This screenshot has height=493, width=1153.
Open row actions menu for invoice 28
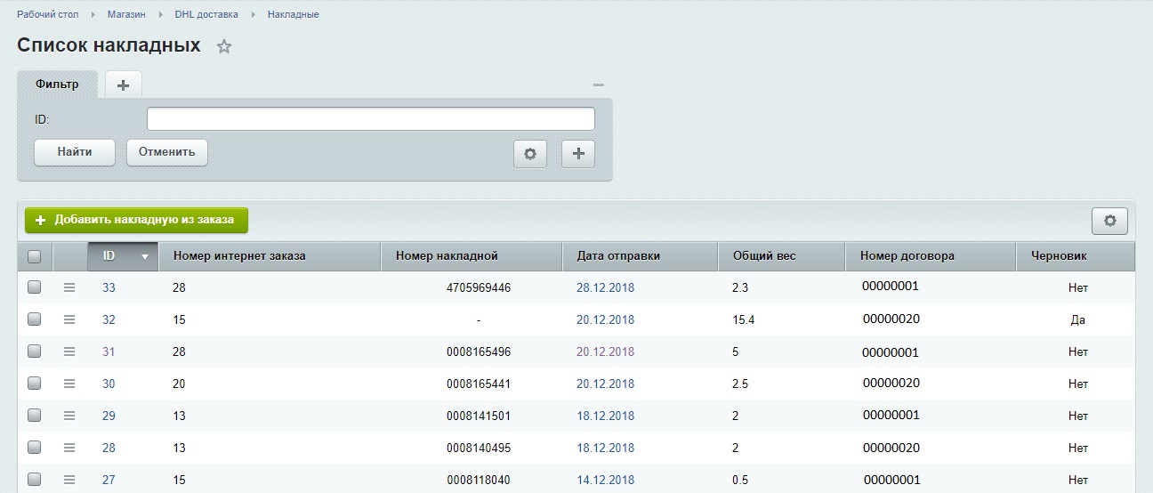click(x=69, y=448)
